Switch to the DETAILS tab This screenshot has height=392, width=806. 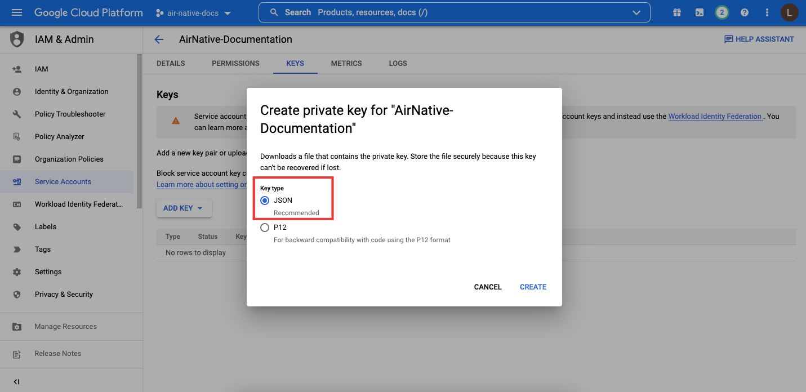[171, 64]
